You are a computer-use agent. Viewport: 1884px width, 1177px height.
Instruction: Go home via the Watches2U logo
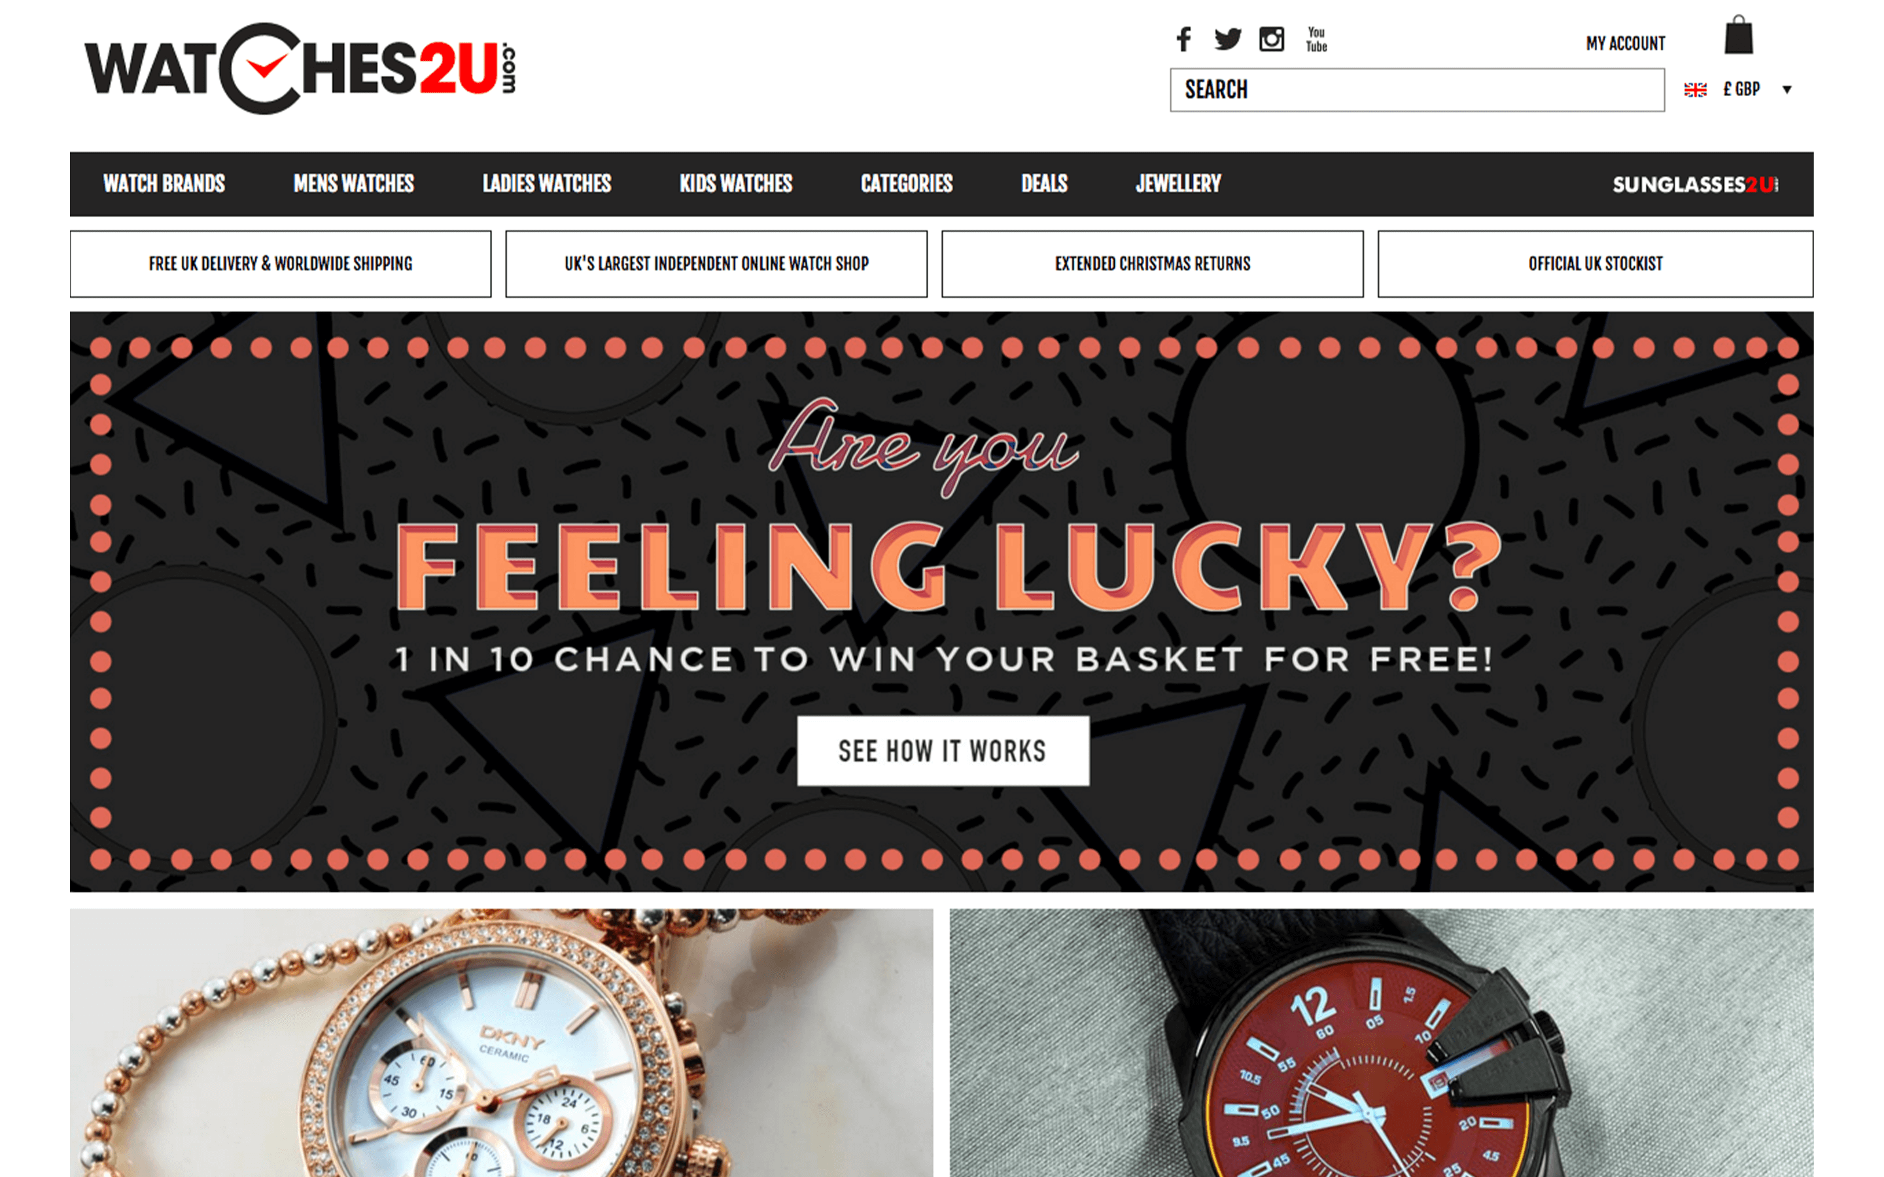[x=300, y=69]
